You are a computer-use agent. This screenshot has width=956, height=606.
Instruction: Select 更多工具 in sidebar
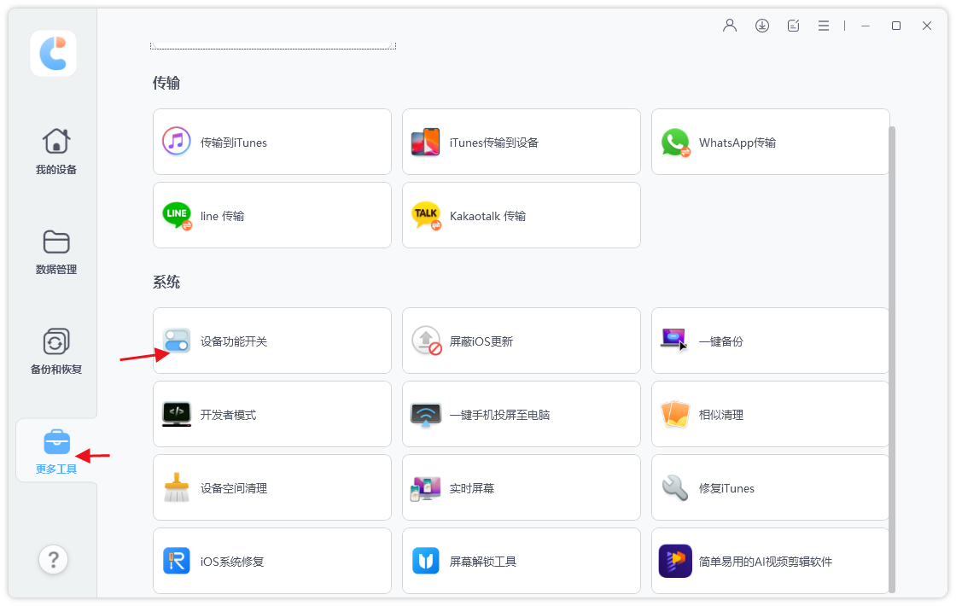click(56, 452)
